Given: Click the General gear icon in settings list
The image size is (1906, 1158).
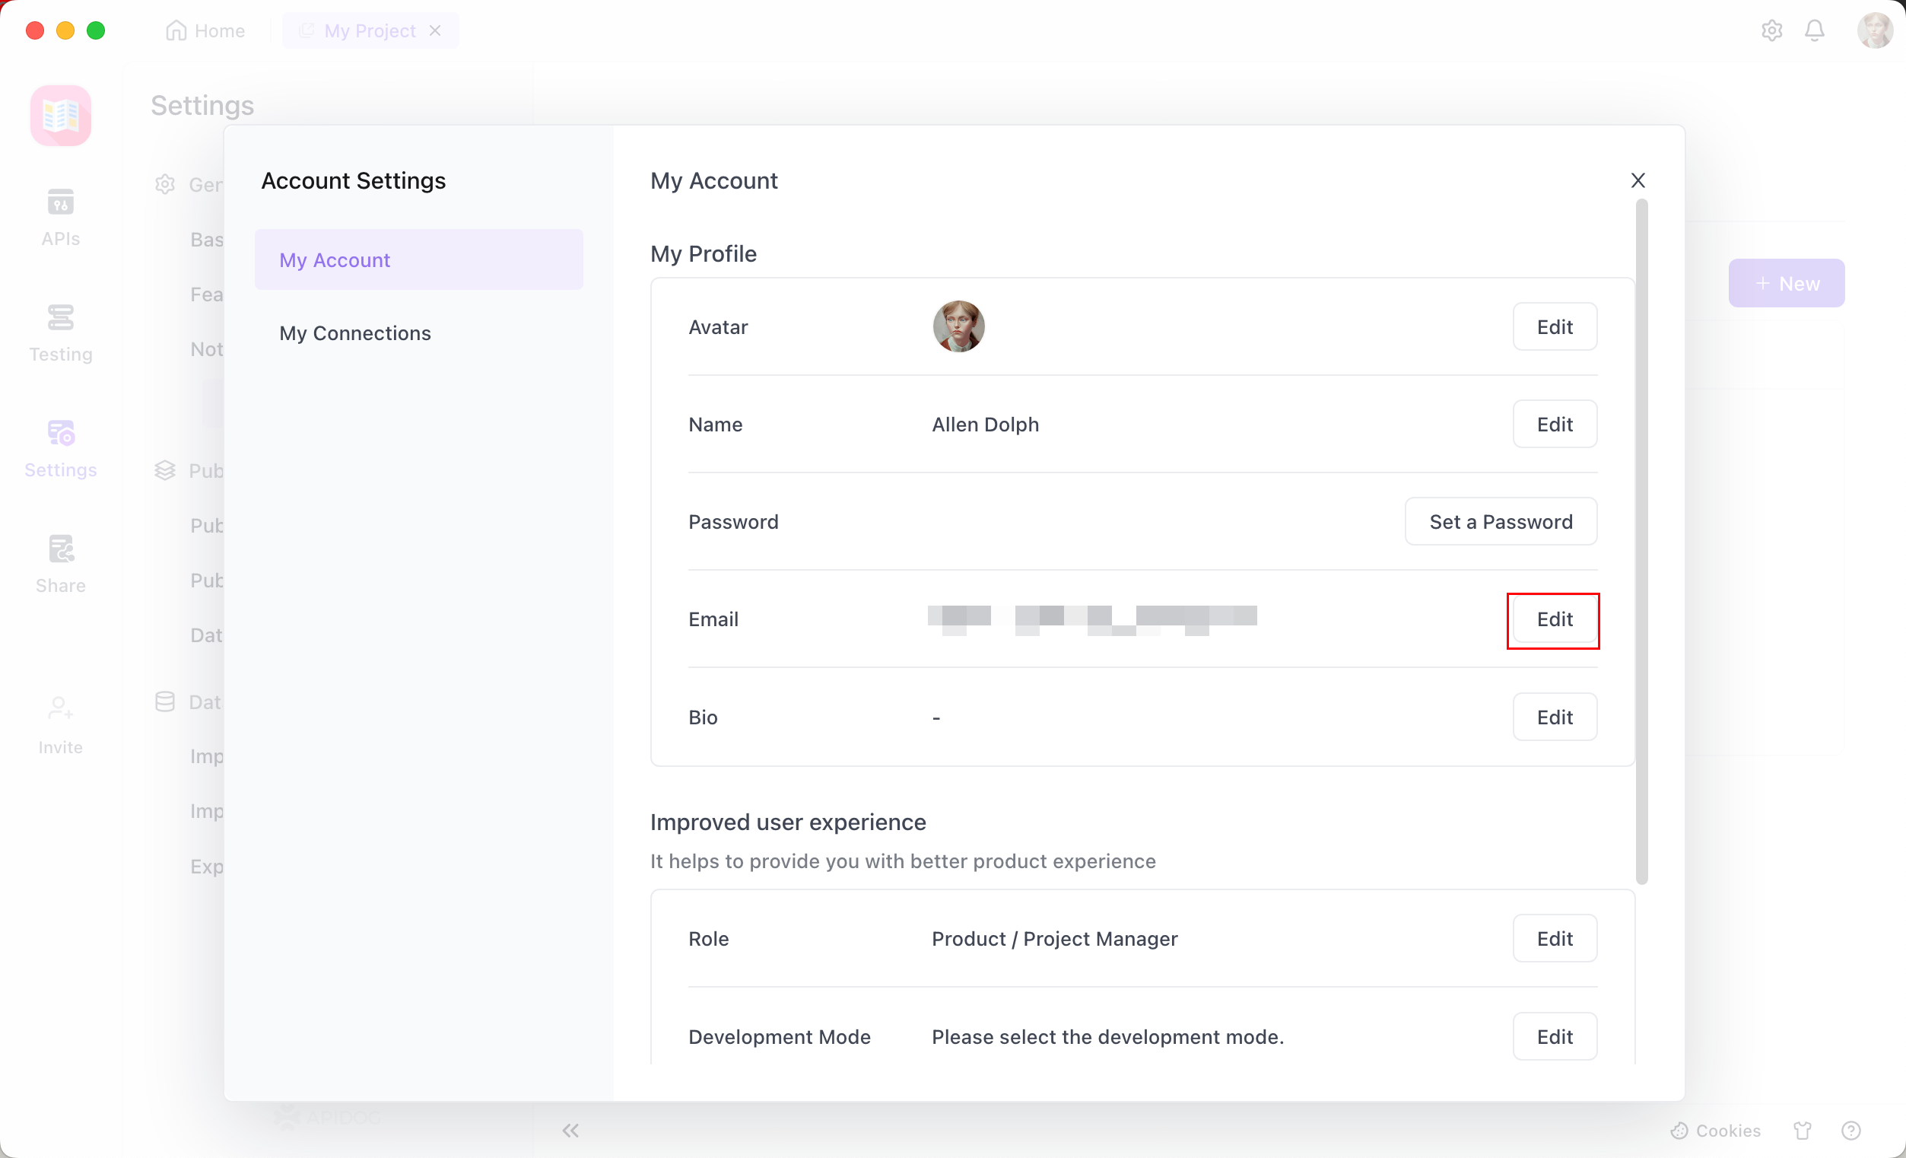Looking at the screenshot, I should coord(165,184).
